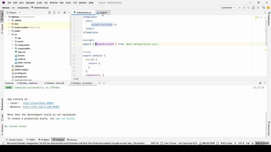
Task: Minimize the Terminal panel with hide icon
Action: [265, 83]
